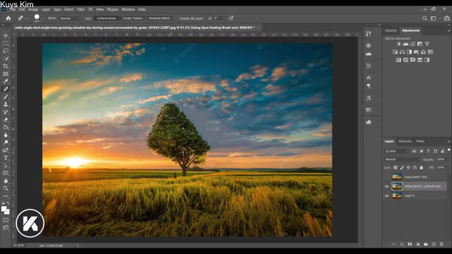Open the Color palette panel icon
452x254 pixels.
click(x=369, y=122)
